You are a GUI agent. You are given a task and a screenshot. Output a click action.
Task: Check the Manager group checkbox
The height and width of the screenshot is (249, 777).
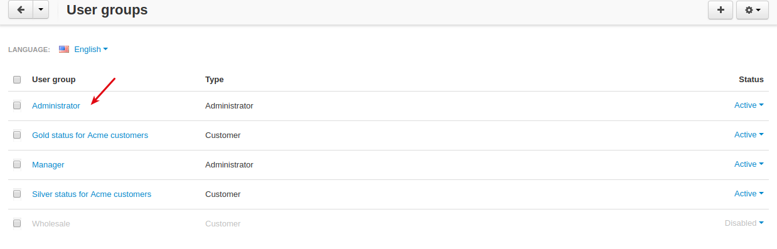(17, 164)
